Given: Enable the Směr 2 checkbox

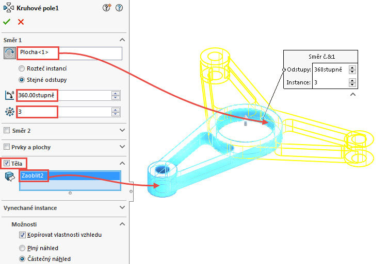Looking at the screenshot, I should point(7,131).
